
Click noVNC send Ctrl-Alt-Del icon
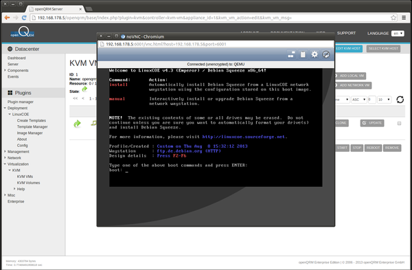(x=291, y=54)
